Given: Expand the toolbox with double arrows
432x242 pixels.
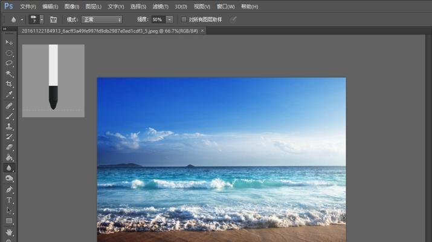Looking at the screenshot, I should click(x=5, y=28).
